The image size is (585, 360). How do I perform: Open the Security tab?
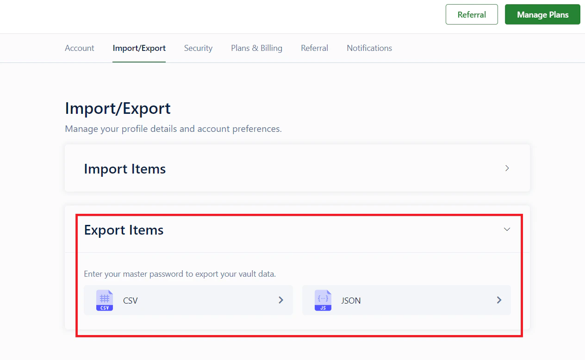click(198, 48)
